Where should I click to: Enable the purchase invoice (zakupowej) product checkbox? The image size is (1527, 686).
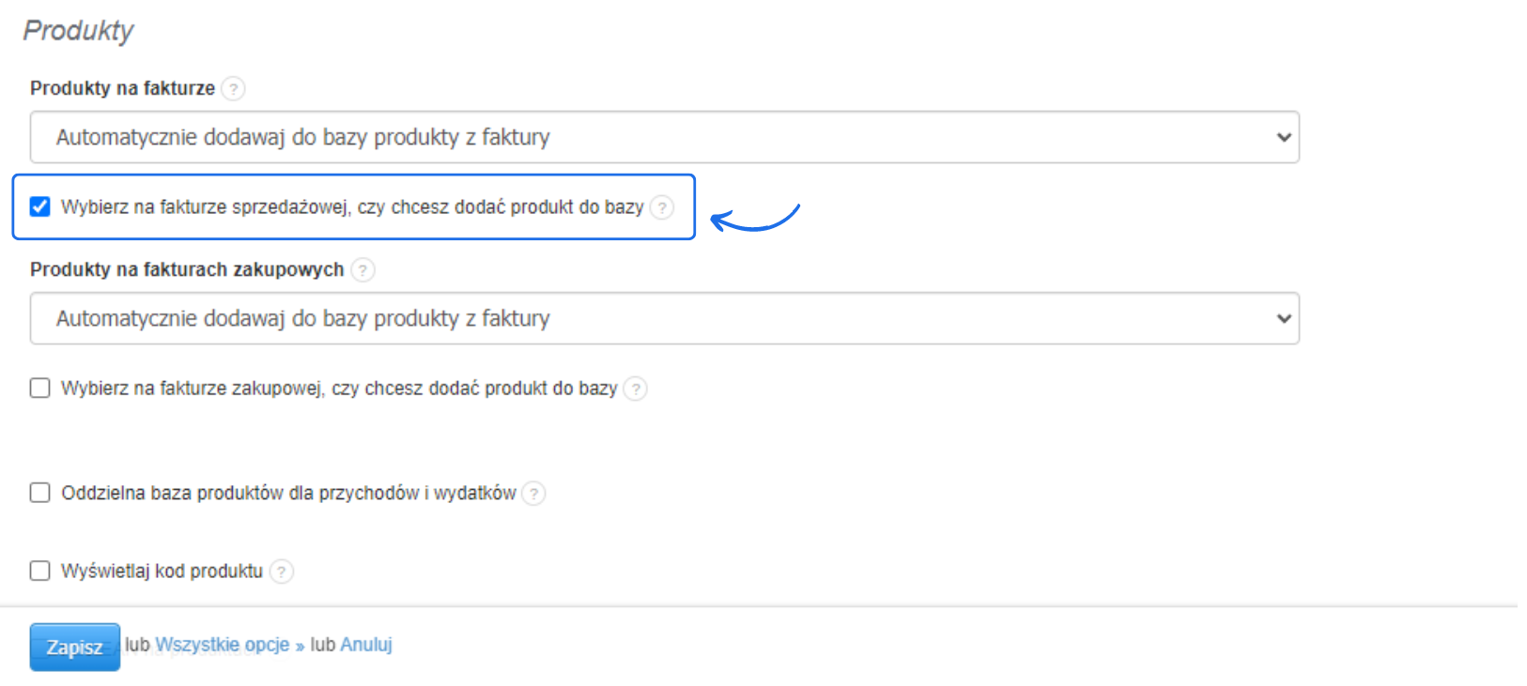tap(40, 389)
